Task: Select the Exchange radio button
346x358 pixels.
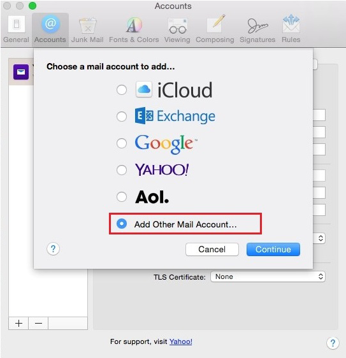Action: (122, 117)
